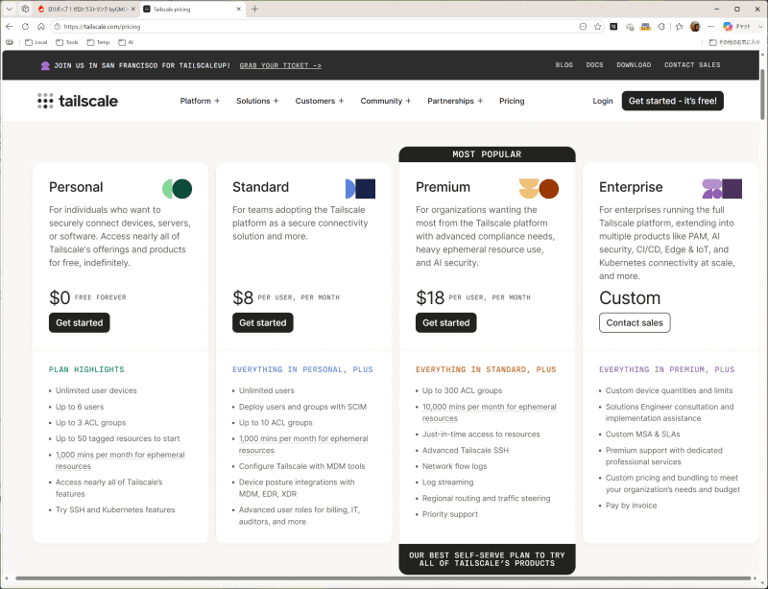The width and height of the screenshot is (768, 589).
Task: Click the horizontal page scrollbar
Action: 383,578
